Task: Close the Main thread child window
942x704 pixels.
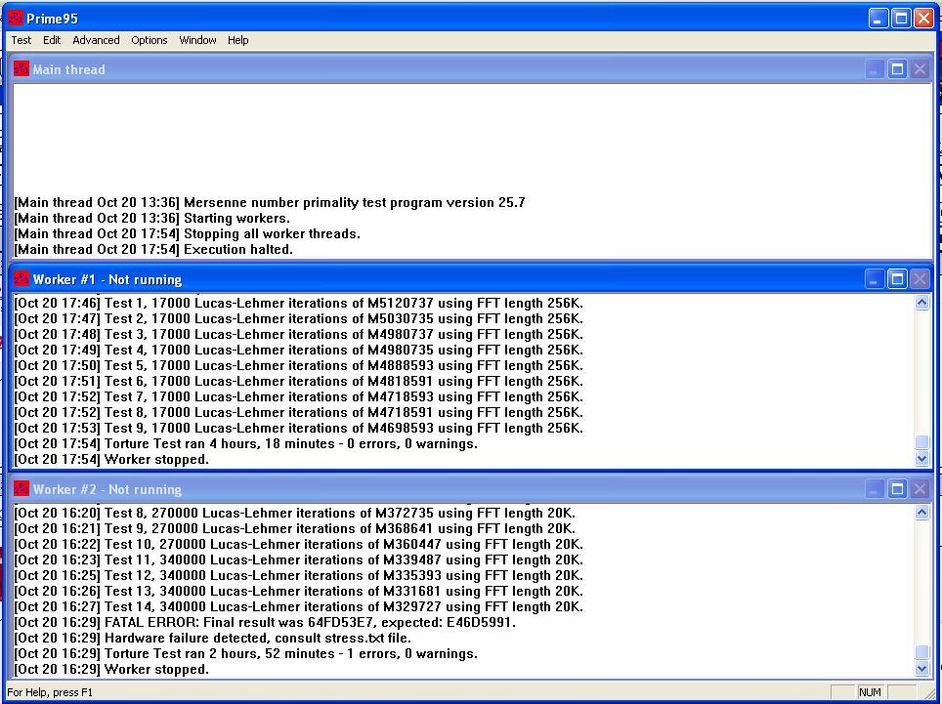Action: tap(920, 69)
